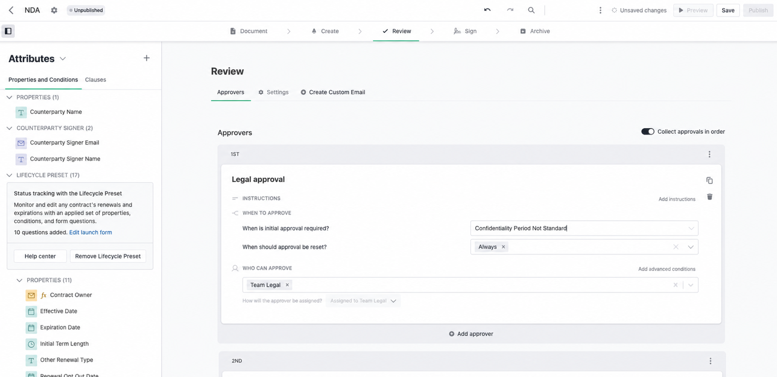777x377 pixels.
Task: Click Remove Lifecycle Preset button
Action: tap(108, 256)
